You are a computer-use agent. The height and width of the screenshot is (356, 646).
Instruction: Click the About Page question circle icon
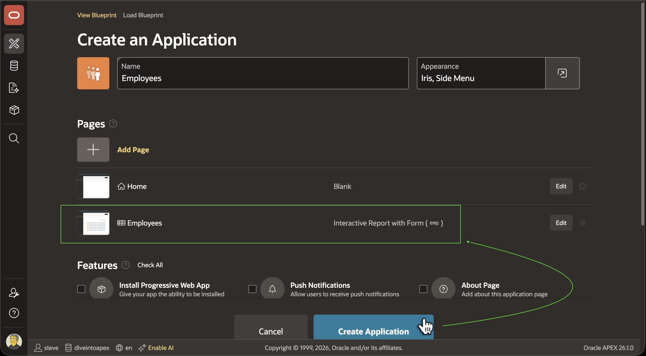pos(443,289)
